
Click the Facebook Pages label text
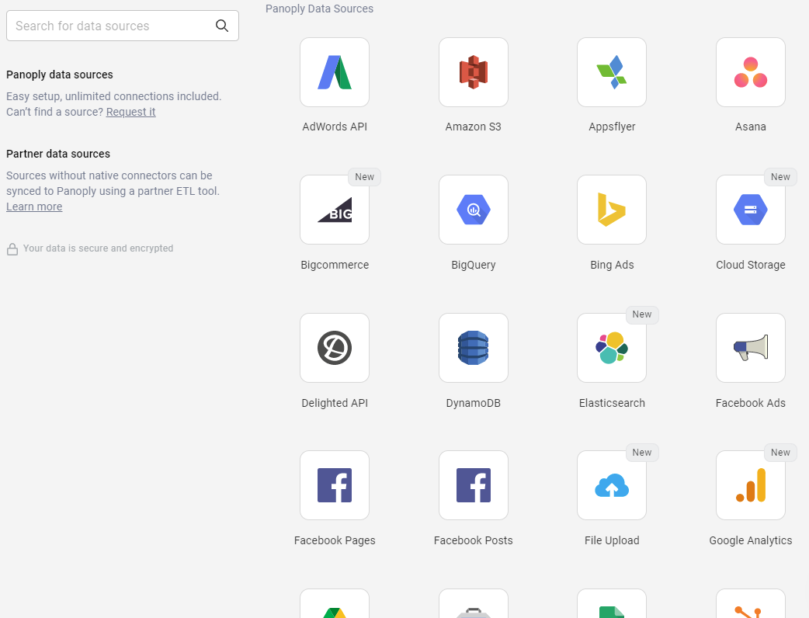tap(335, 540)
